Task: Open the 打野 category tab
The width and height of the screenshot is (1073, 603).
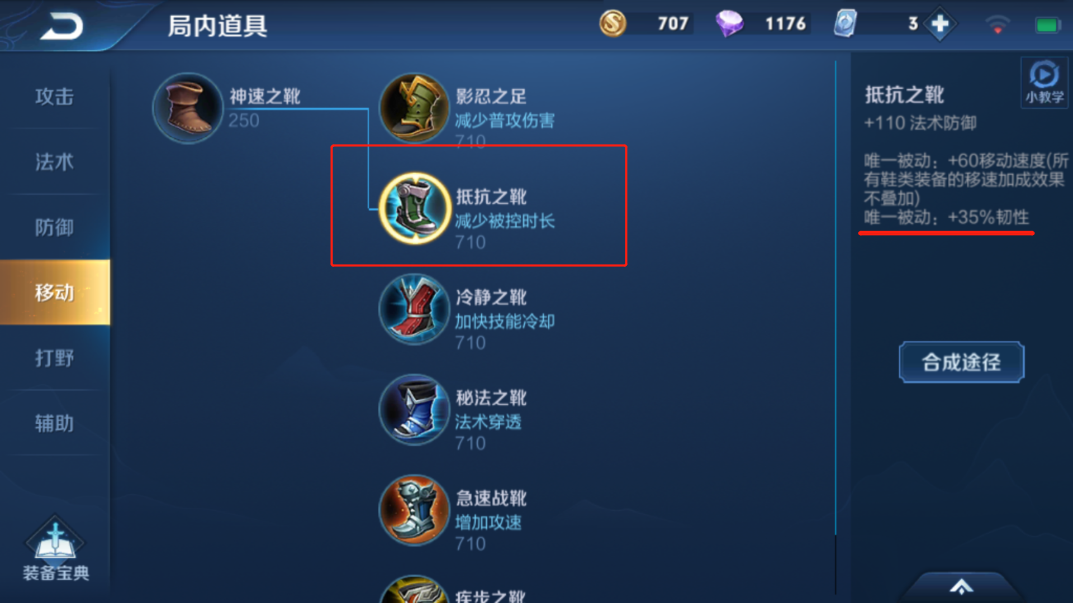Action: click(55, 358)
